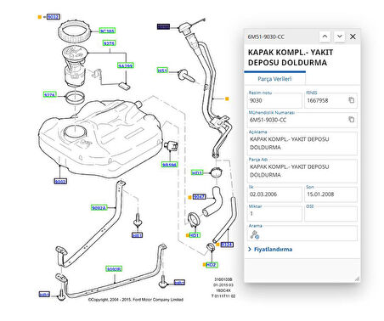This screenshot has width=384, height=321.
Task: Copy the FINIS number 1667958
Action: pyautogui.click(x=351, y=100)
